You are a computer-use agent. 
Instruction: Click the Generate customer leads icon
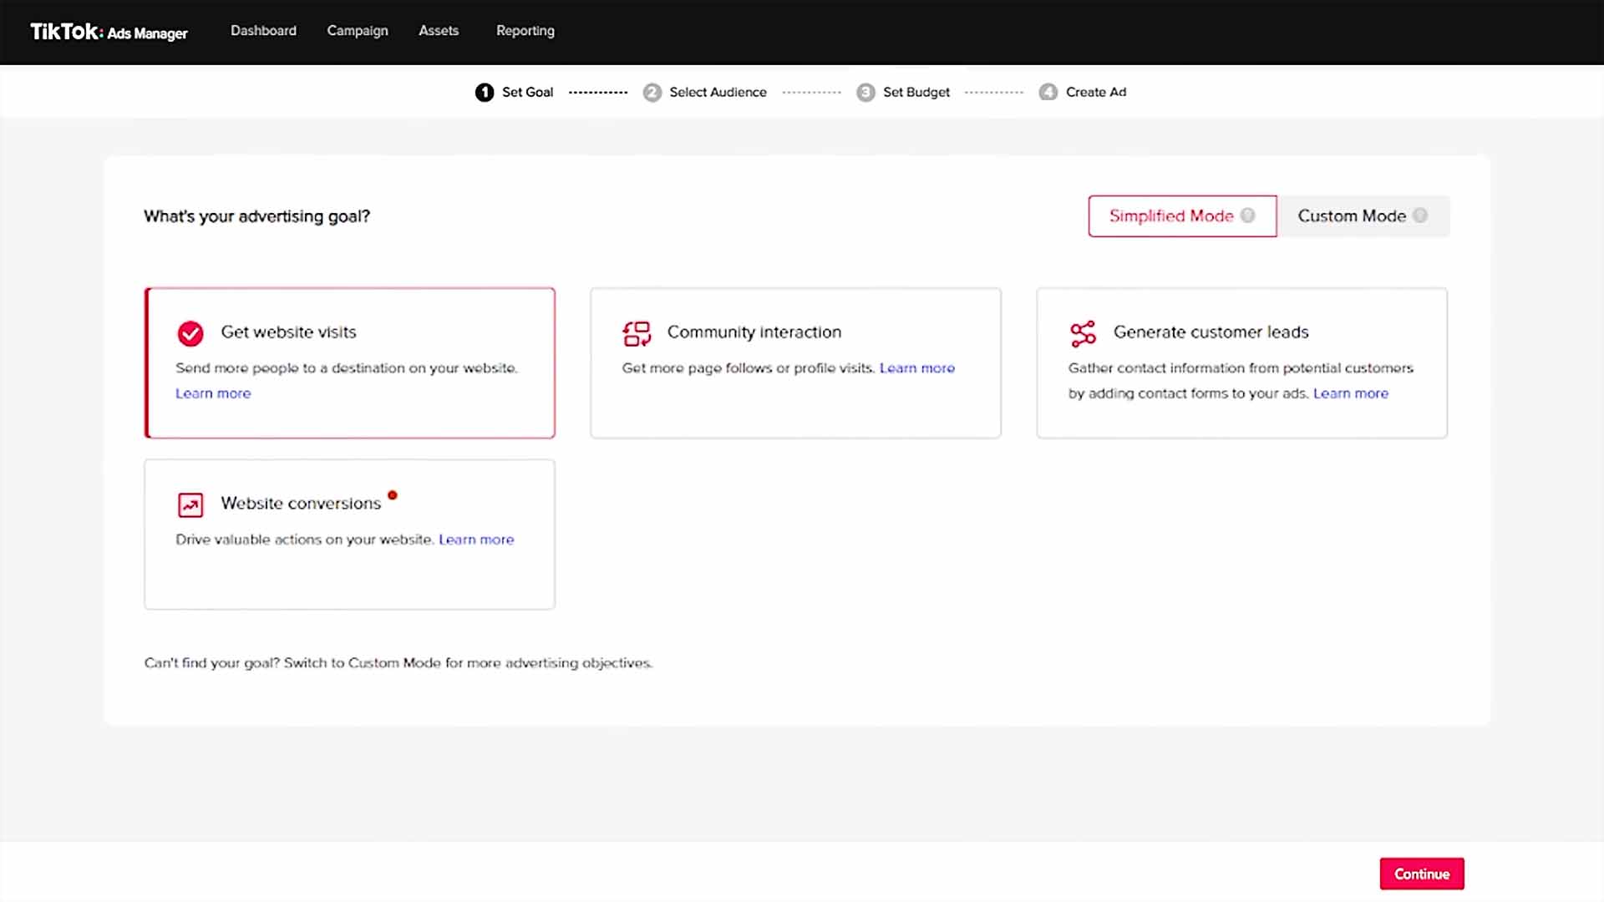point(1083,333)
